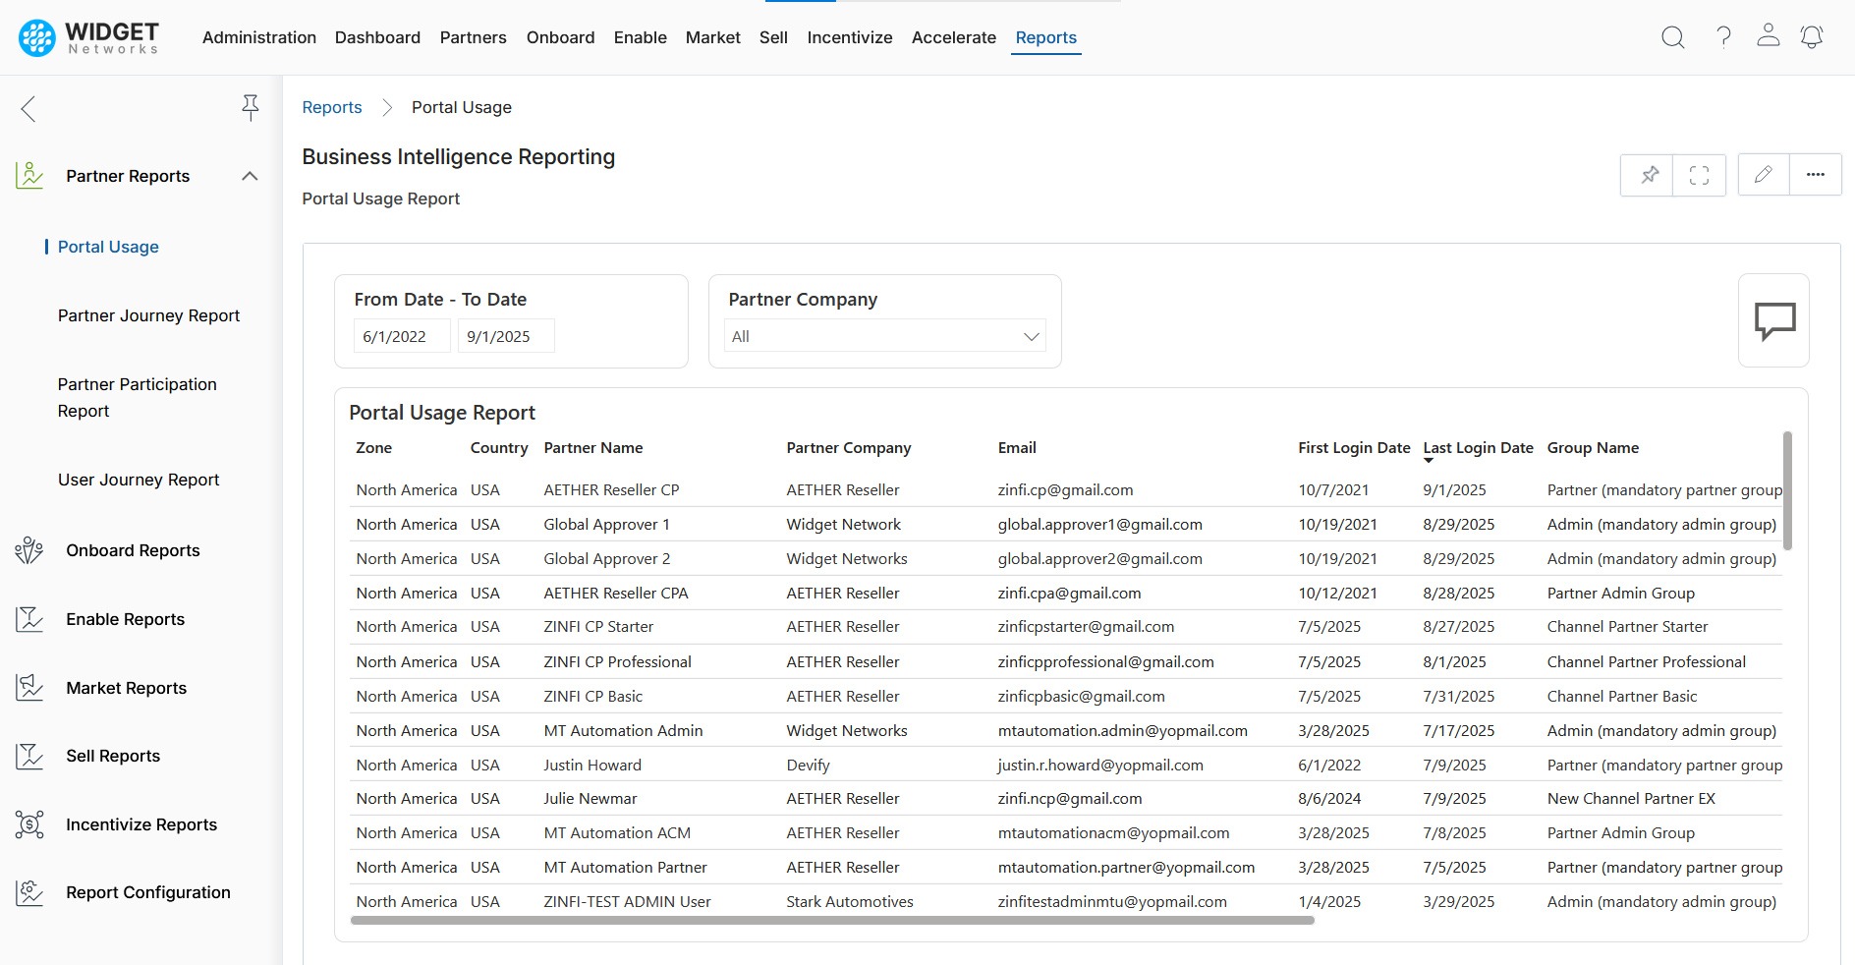Click the horizontal table scrollbar
This screenshot has height=965, width=1855.
[831, 921]
